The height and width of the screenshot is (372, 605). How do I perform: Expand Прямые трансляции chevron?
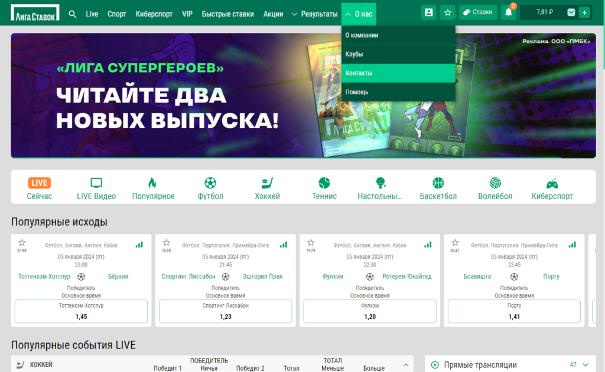click(x=586, y=365)
